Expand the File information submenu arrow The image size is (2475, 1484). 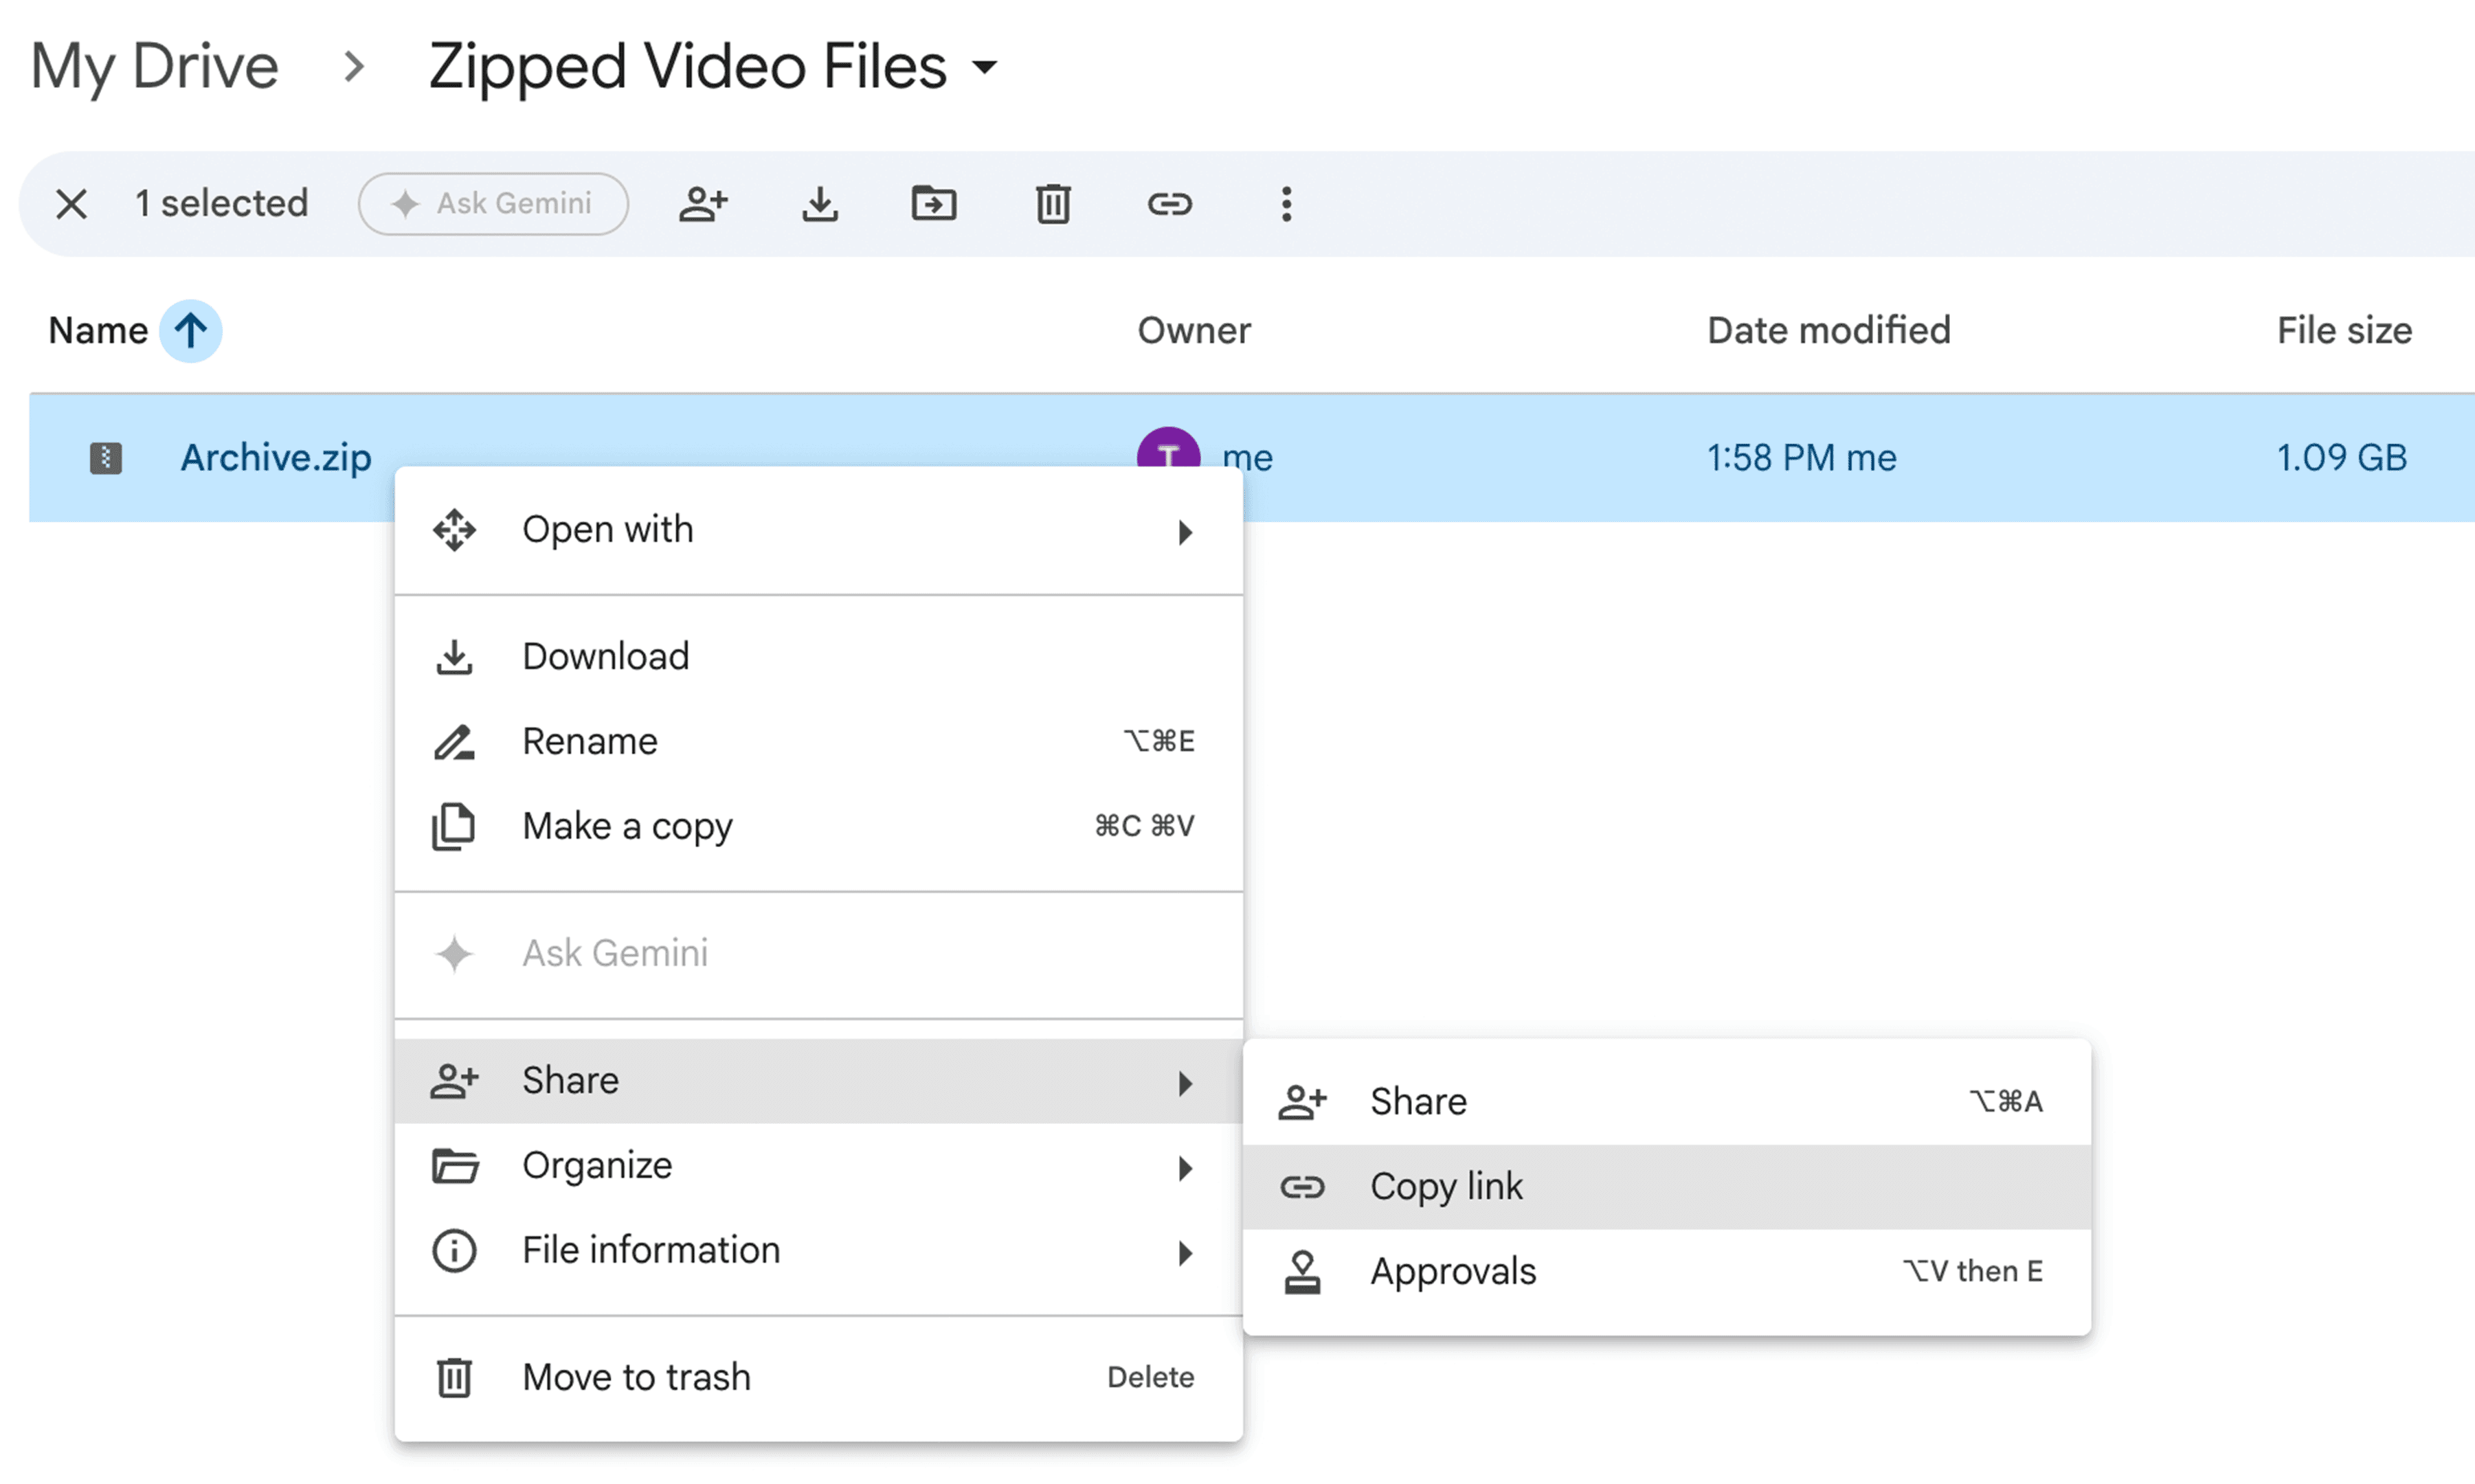[x=1185, y=1253]
